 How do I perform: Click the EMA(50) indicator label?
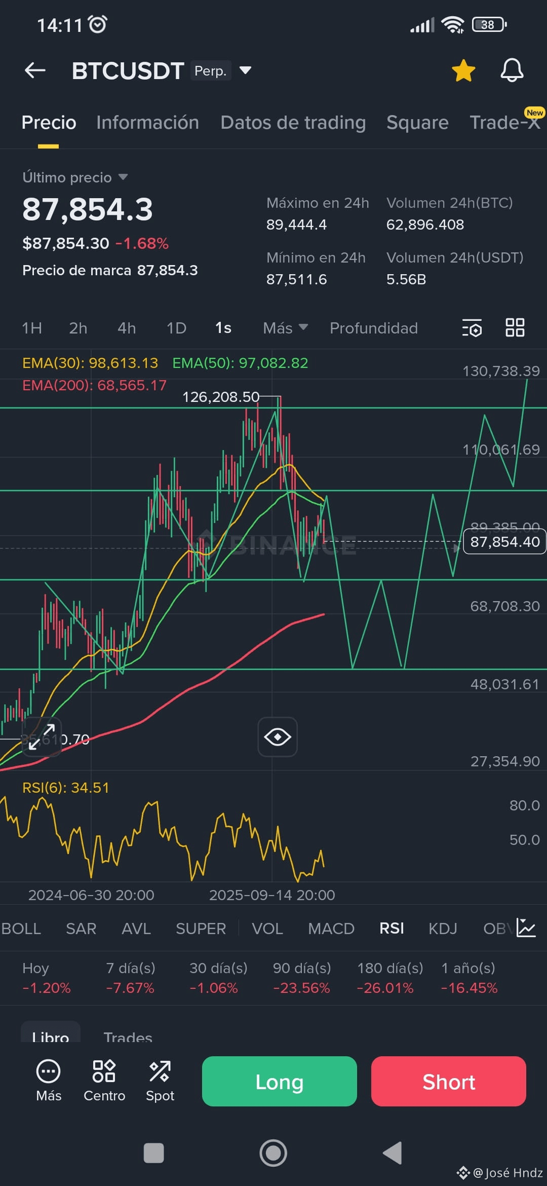click(x=240, y=363)
